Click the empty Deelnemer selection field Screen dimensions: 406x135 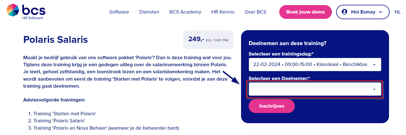point(315,89)
